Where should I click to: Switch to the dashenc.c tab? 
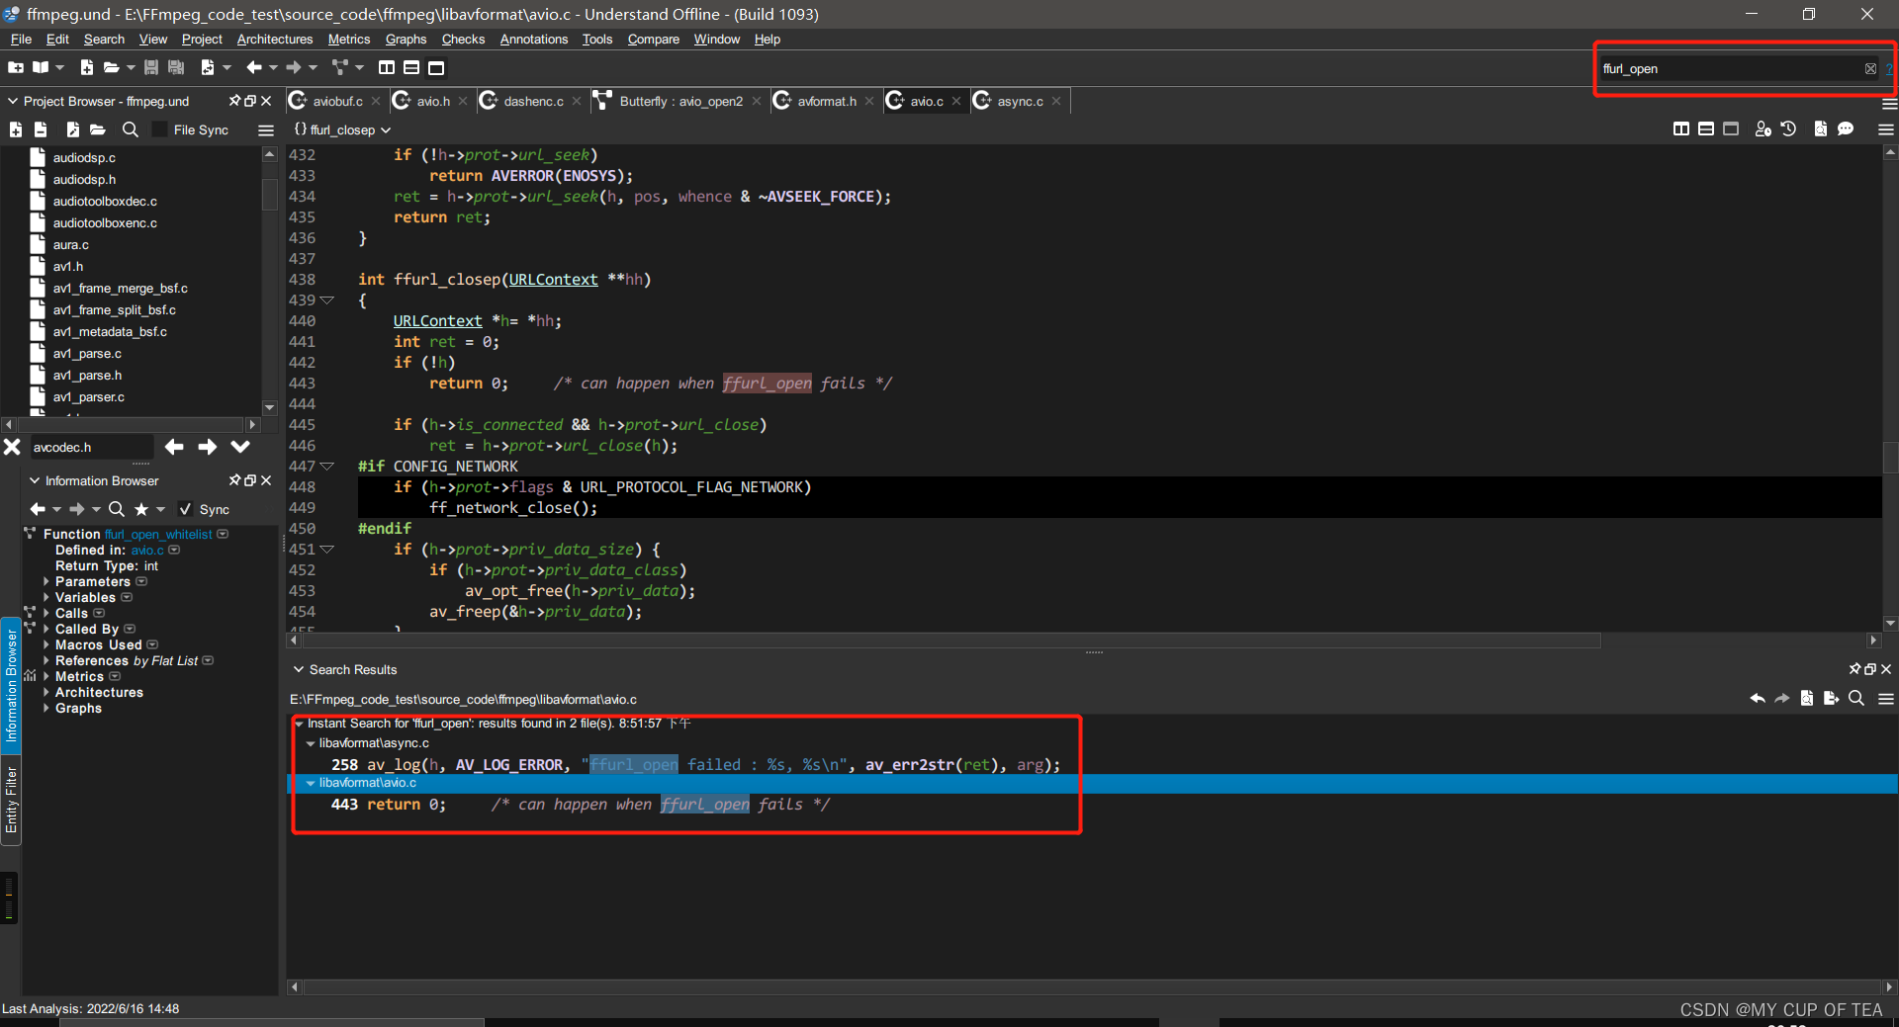pos(532,100)
